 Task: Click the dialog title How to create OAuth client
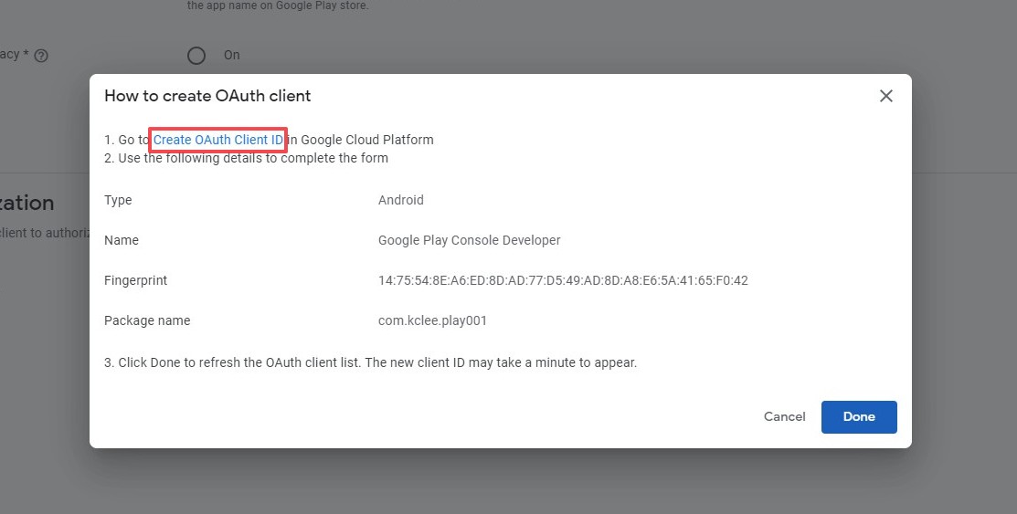click(207, 96)
